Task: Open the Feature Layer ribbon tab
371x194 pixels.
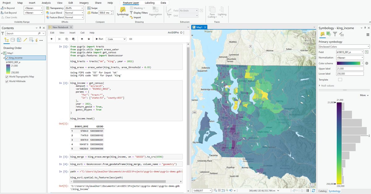Action: [131, 3]
